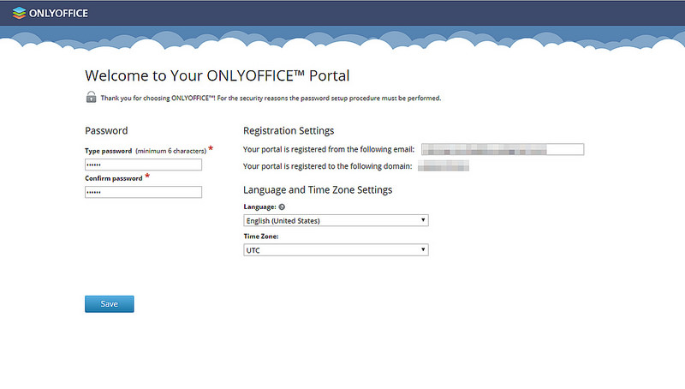Click the registered email field
The image size is (685, 389).
point(503,149)
